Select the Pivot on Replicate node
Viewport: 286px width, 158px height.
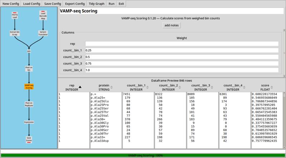(29, 104)
